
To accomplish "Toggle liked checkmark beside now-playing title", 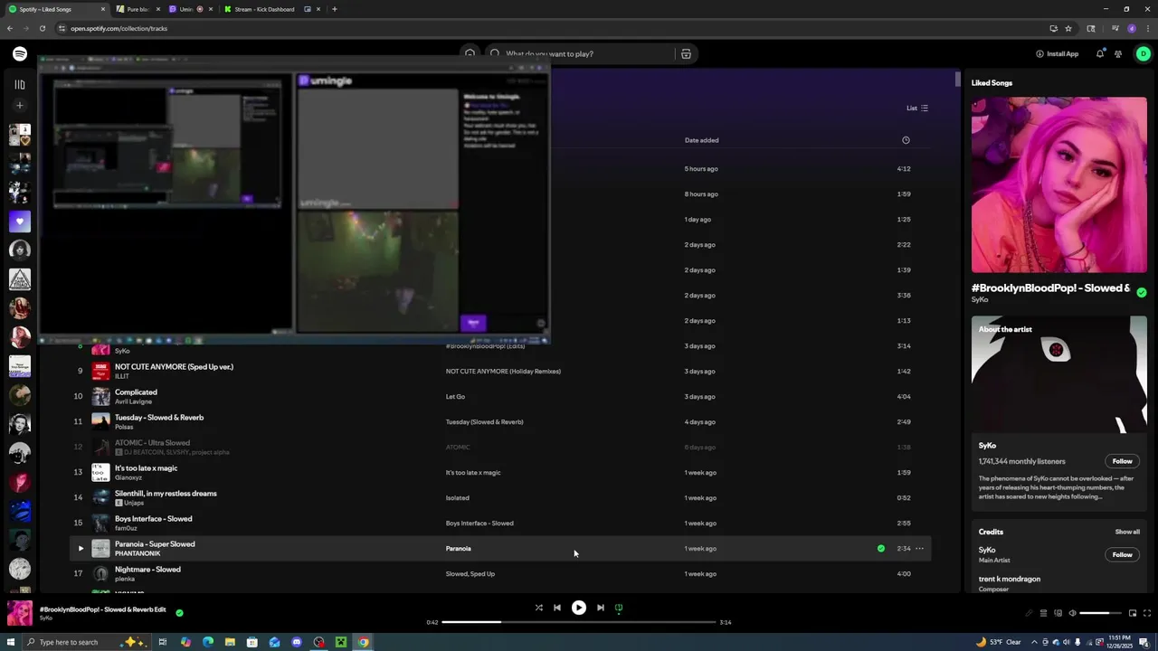I will tap(179, 613).
